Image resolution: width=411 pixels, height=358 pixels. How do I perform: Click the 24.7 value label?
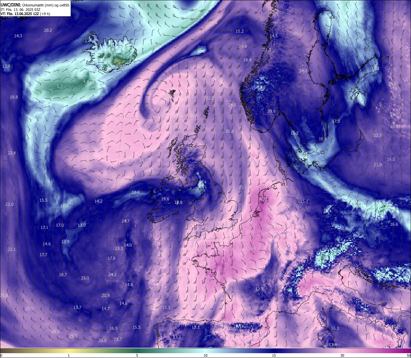click(x=126, y=221)
